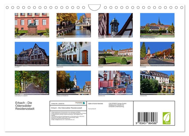Click the 'Artikel-Nr. 2000518' text
189x136 pixels.
58,104
